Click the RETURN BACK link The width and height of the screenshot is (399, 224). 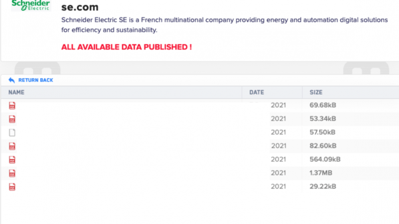point(36,80)
